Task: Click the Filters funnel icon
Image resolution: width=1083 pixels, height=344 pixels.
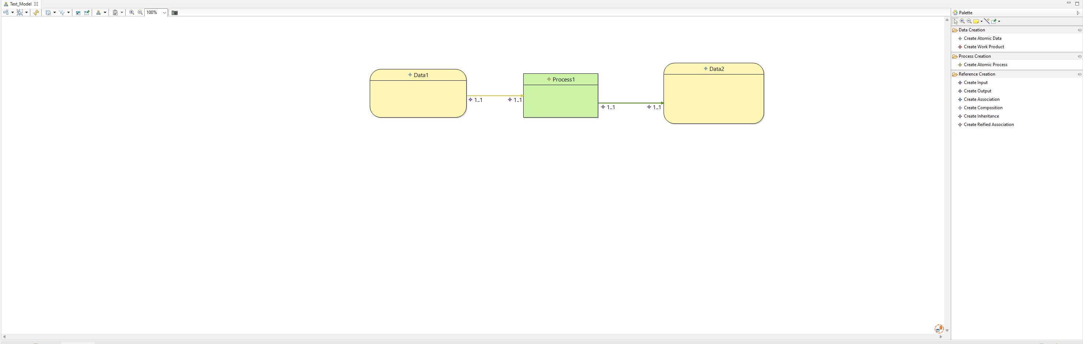Action: (x=62, y=13)
